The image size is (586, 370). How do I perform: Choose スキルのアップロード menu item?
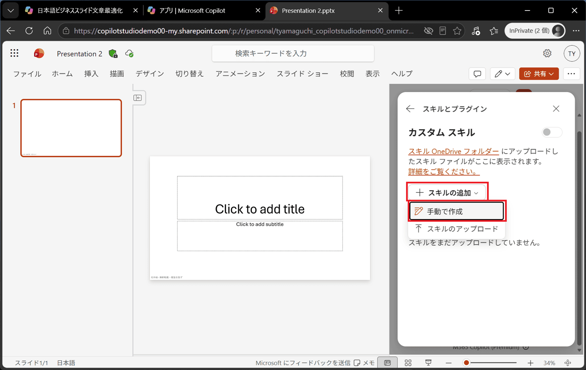pyautogui.click(x=456, y=229)
